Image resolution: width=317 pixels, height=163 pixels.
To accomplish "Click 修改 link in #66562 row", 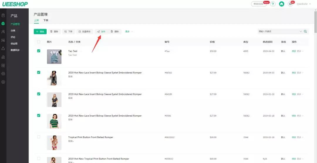I will (x=294, y=73).
